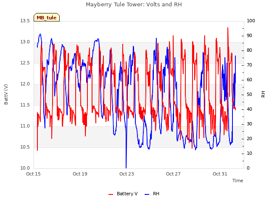269x202 pixels.
Task: Click the 100 right axis tick label
Action: [x=251, y=21]
